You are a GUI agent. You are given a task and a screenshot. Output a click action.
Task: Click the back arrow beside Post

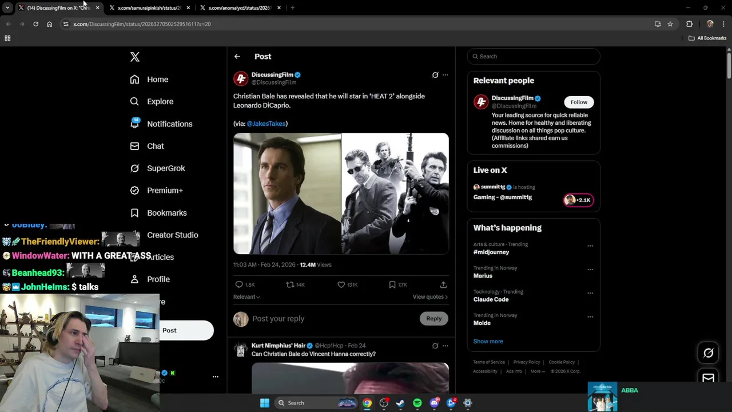(237, 57)
